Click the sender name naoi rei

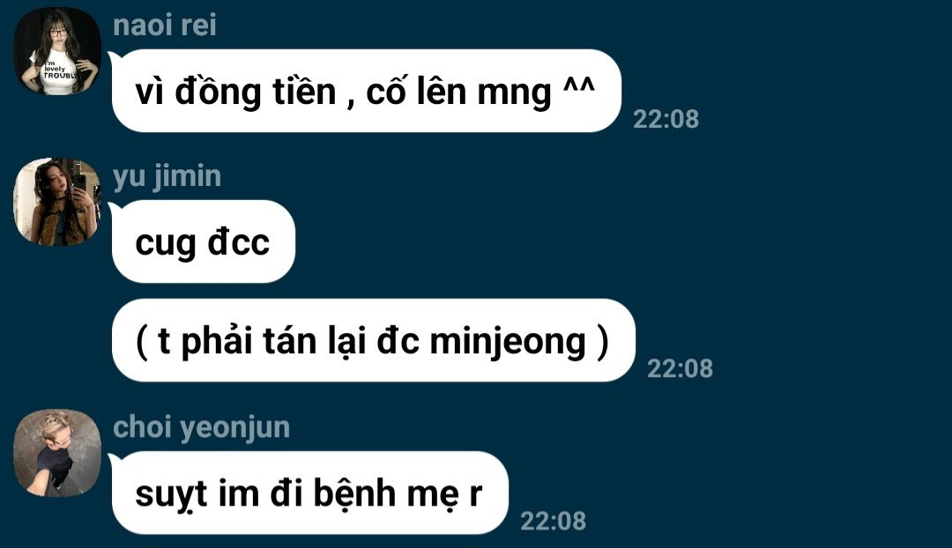pos(165,26)
